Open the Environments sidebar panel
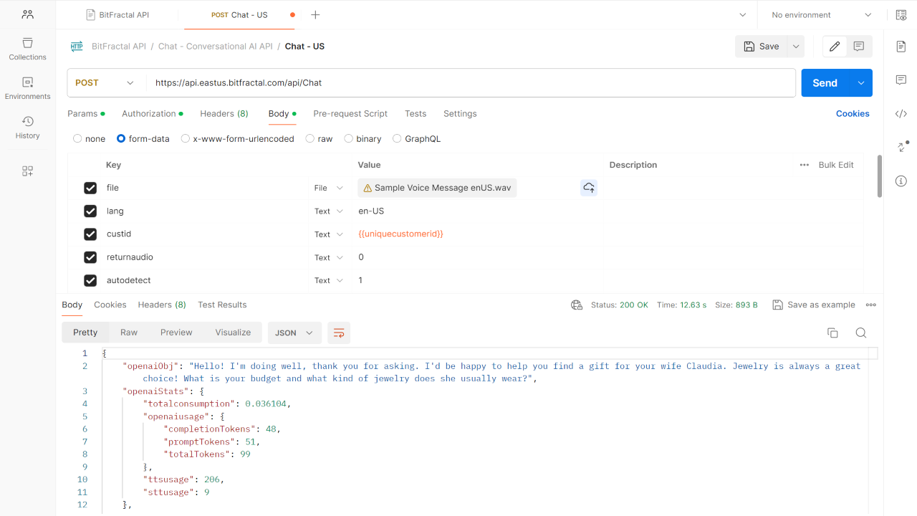 [27, 88]
